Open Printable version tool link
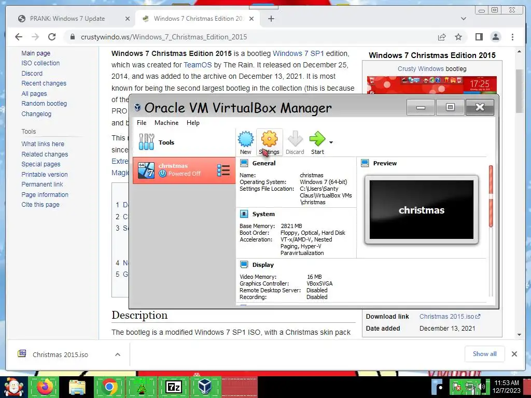Viewport: 531px width, 398px height. click(45, 174)
